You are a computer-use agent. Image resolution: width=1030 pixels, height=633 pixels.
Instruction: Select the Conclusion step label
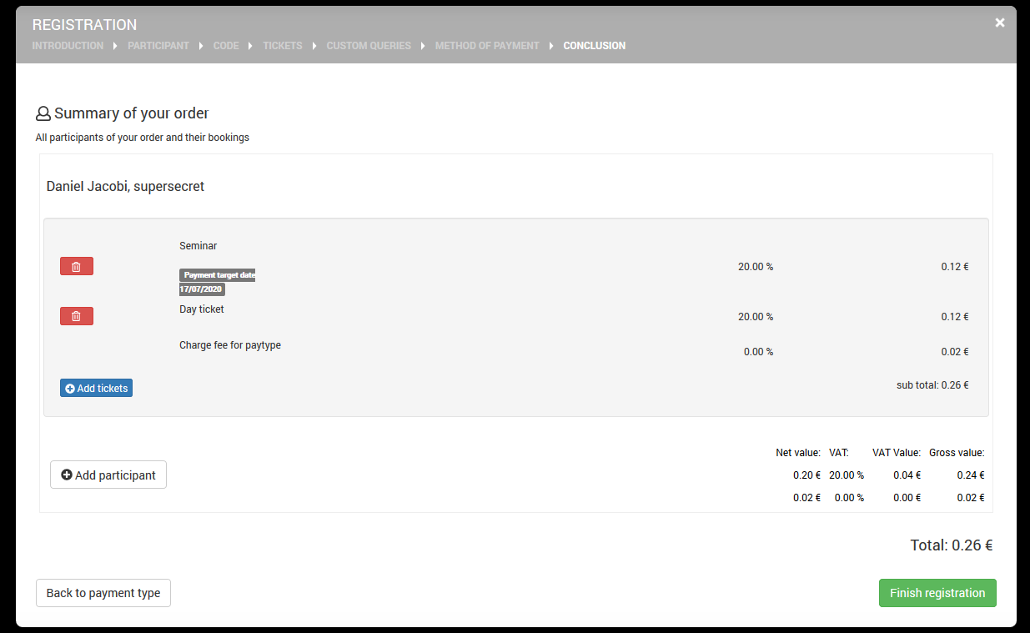click(595, 46)
